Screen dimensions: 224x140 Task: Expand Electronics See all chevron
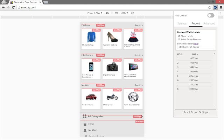pyautogui.click(x=142, y=55)
